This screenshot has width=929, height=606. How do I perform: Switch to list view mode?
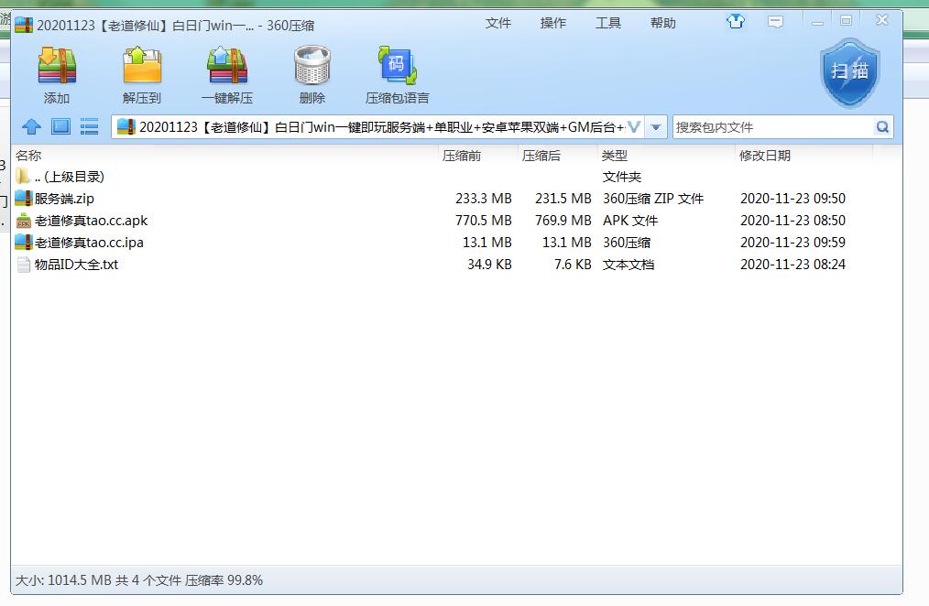pos(89,127)
